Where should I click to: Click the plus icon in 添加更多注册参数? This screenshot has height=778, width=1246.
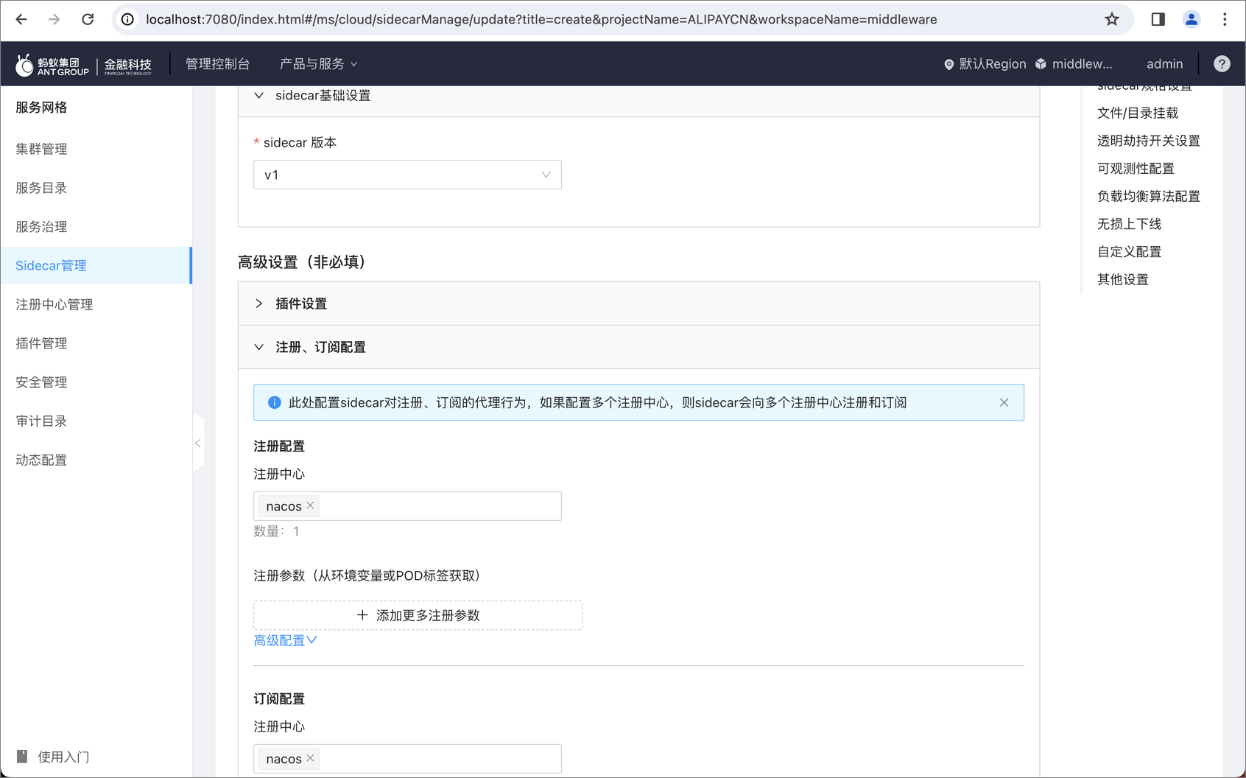[x=362, y=615]
